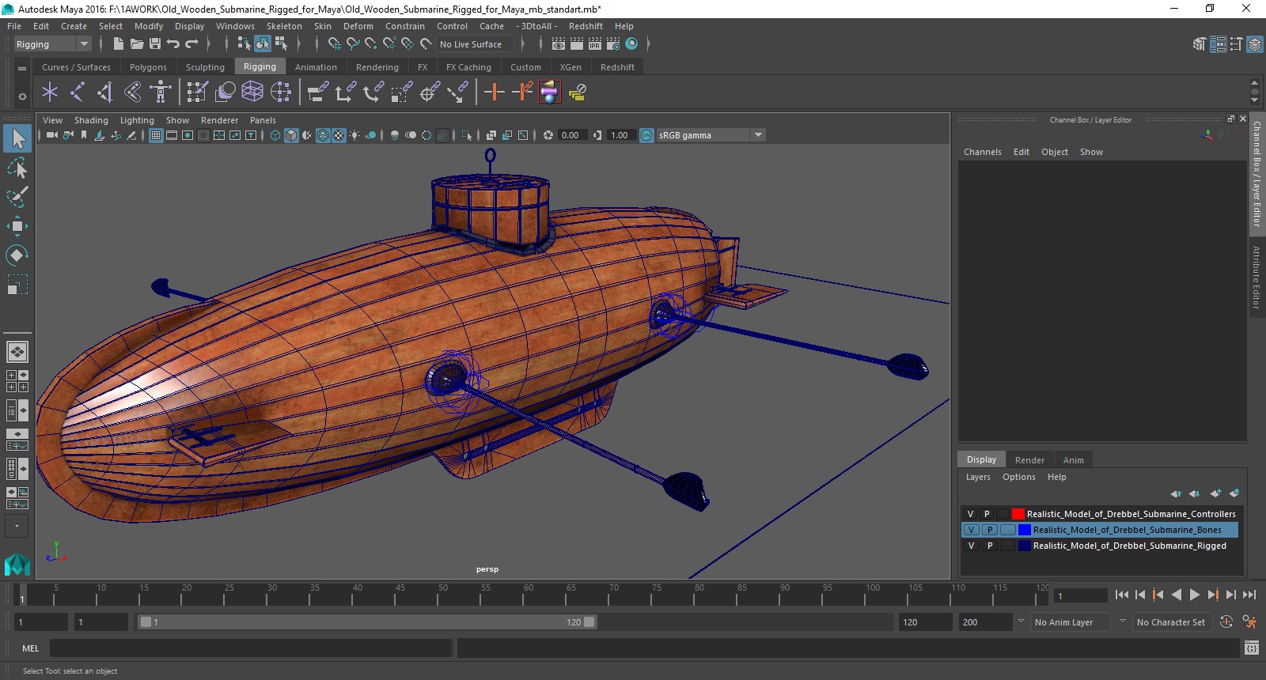Screen dimensions: 1266x680
Task: Click red color swatch of Controllers layer
Action: pos(1018,514)
